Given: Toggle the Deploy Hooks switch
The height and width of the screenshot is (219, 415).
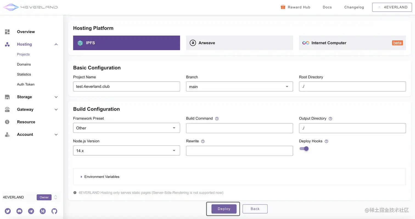Looking at the screenshot, I should click(304, 148).
